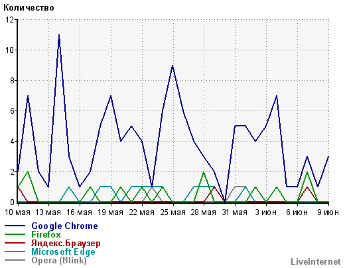Click the blue Google Chrome legend line

pyautogui.click(x=15, y=226)
